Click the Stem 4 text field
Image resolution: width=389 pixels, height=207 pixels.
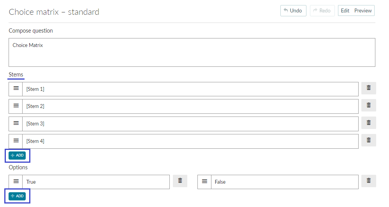pyautogui.click(x=190, y=141)
